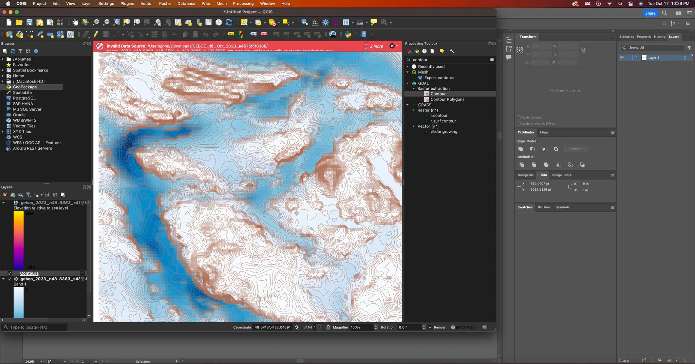Click the Open Project folder icon
This screenshot has height=364, width=695.
[x=19, y=22]
